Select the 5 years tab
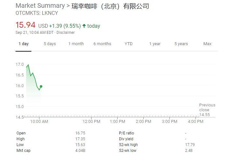The width and height of the screenshot is (239, 158). tap(181, 44)
